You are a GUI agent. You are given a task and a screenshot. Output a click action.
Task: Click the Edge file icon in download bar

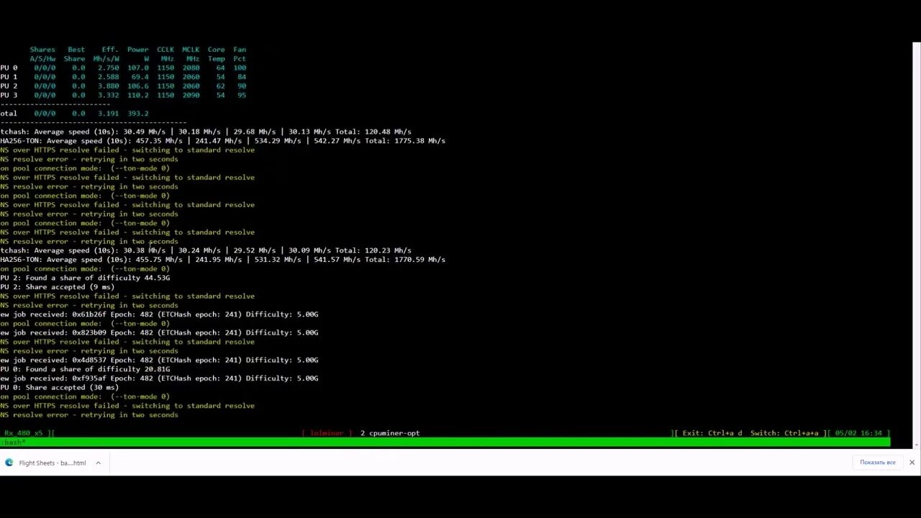click(9, 463)
